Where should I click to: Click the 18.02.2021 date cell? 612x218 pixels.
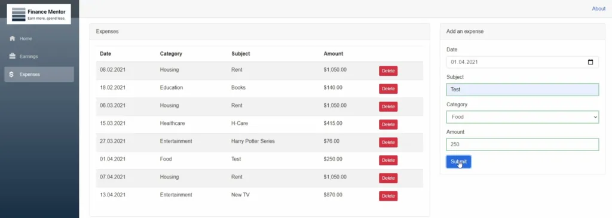pyautogui.click(x=113, y=88)
